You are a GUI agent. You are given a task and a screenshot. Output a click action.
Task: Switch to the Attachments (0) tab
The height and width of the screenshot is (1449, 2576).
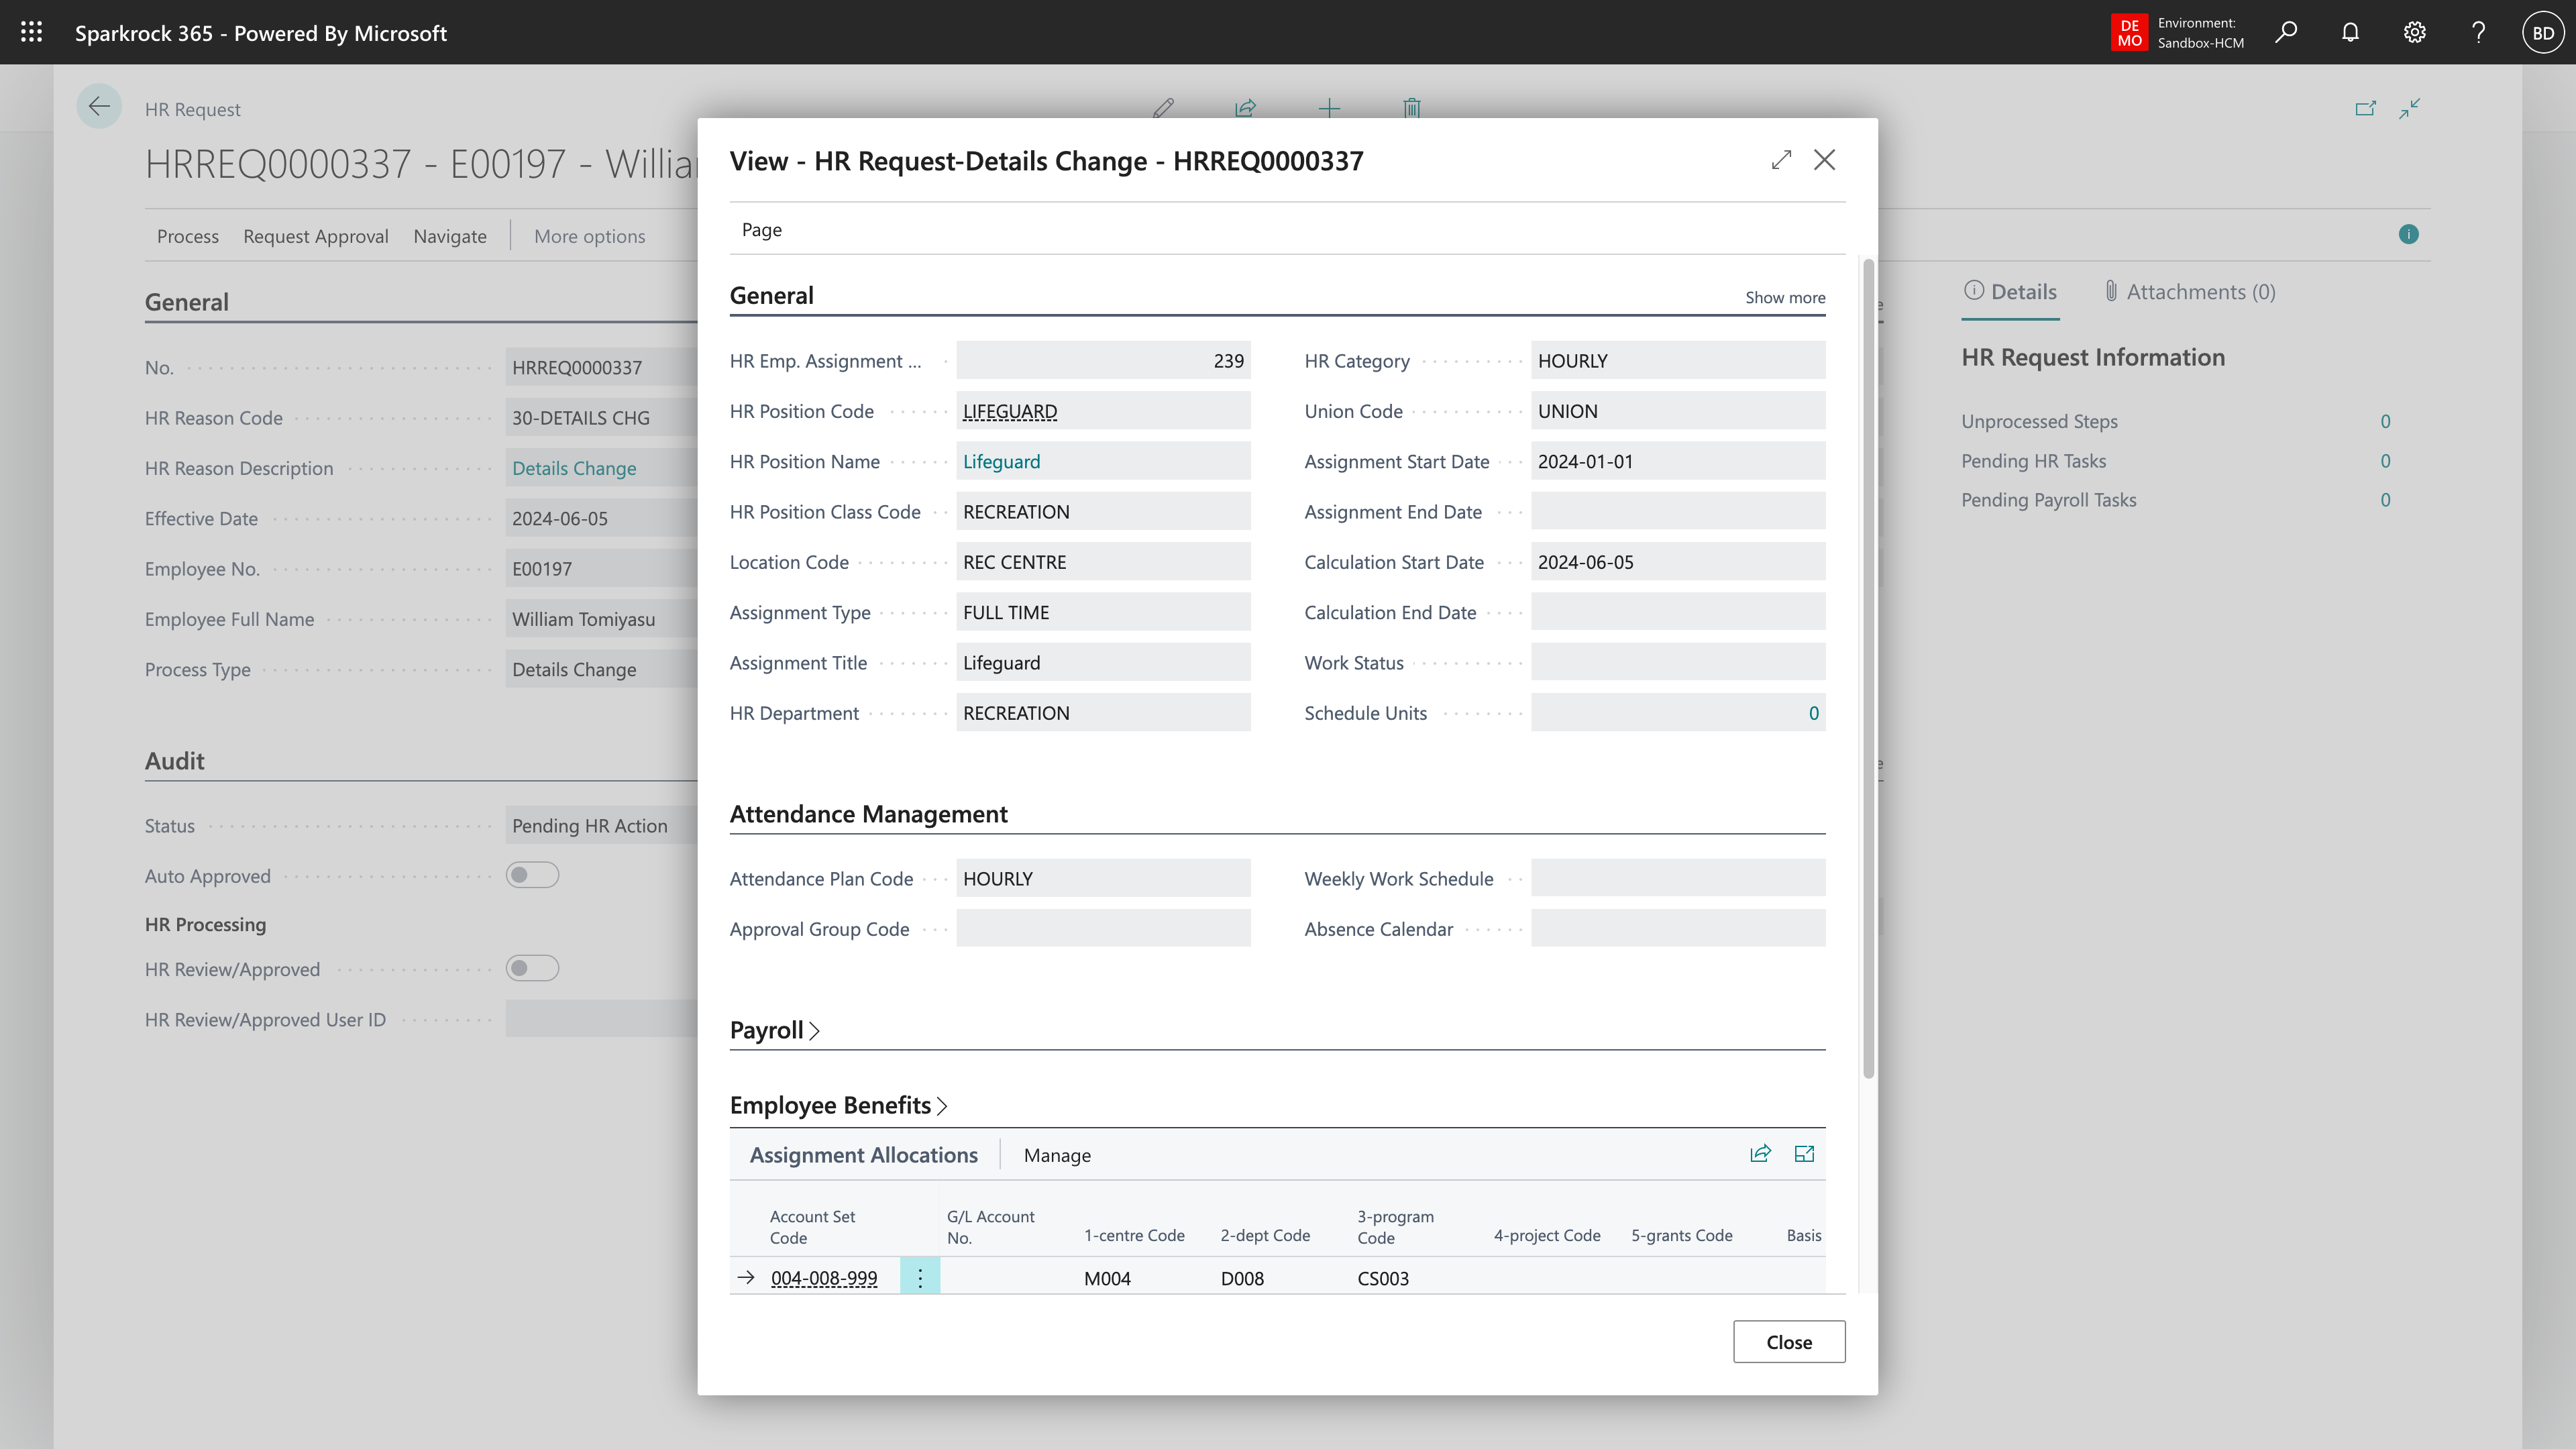pyautogui.click(x=2190, y=292)
